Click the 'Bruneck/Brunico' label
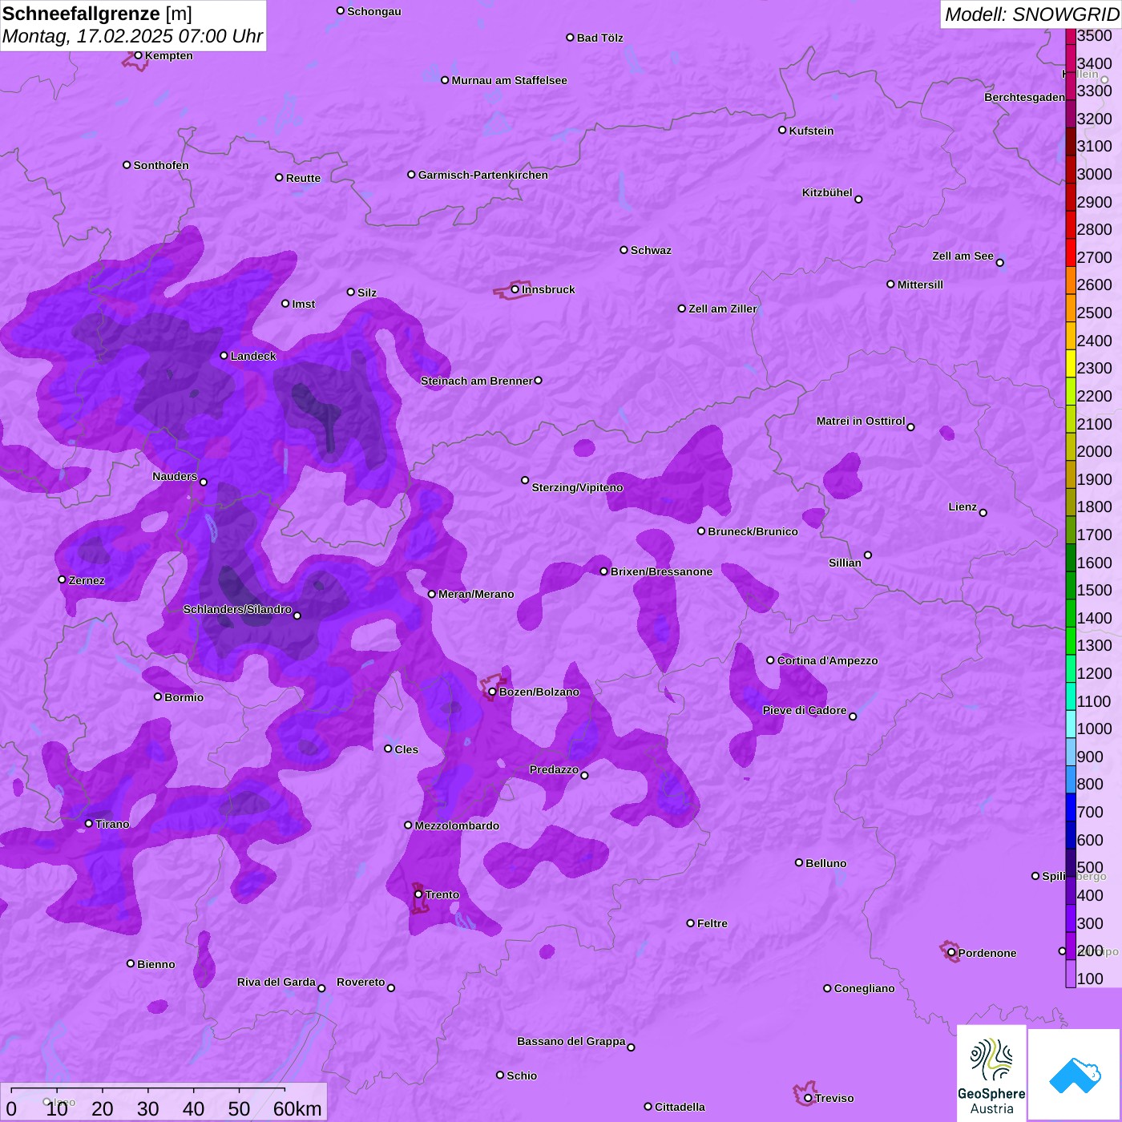The image size is (1122, 1122). [x=753, y=531]
